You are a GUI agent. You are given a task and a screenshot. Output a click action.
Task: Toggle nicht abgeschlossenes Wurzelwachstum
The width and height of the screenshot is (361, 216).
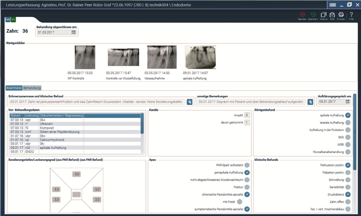tap(247, 180)
